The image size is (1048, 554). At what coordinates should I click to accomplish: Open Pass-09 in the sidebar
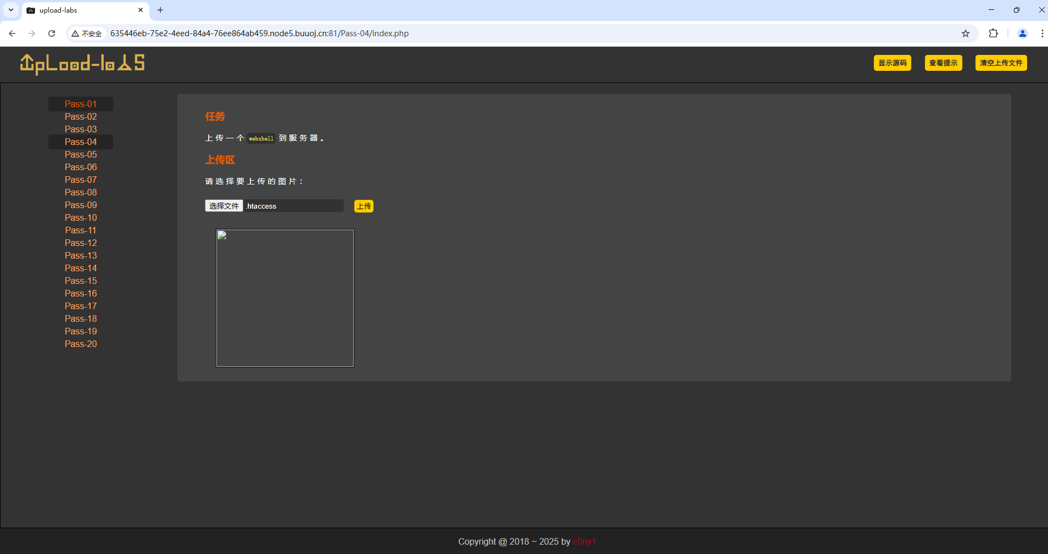[x=81, y=205]
